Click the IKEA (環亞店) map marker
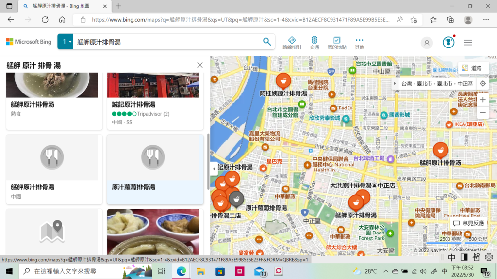The image size is (497, 279). pyautogui.click(x=449, y=124)
